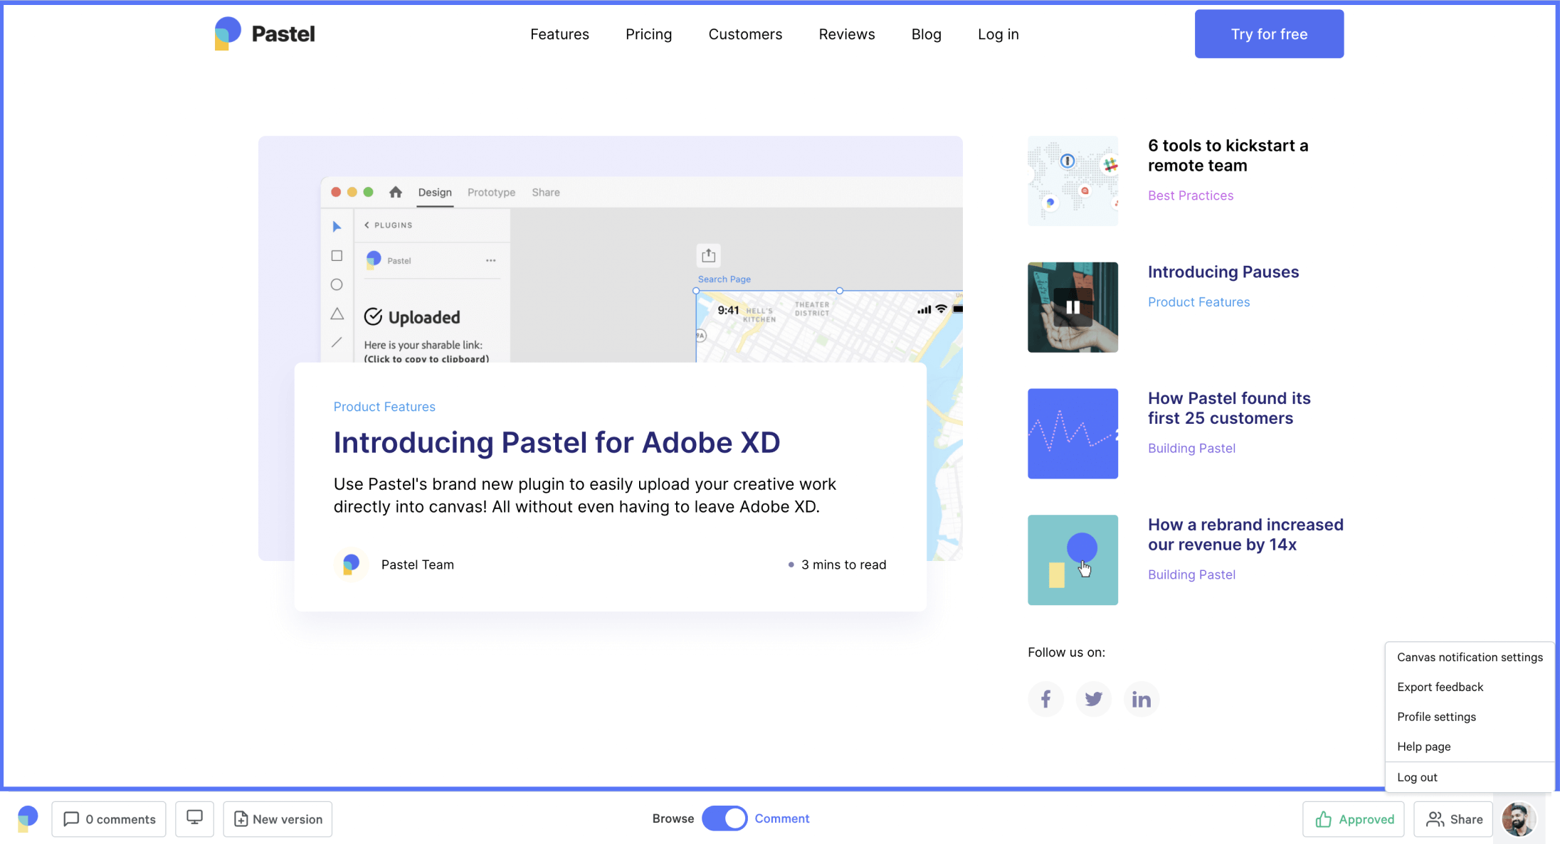1560x844 pixels.
Task: Click the LinkedIn icon
Action: click(1141, 699)
